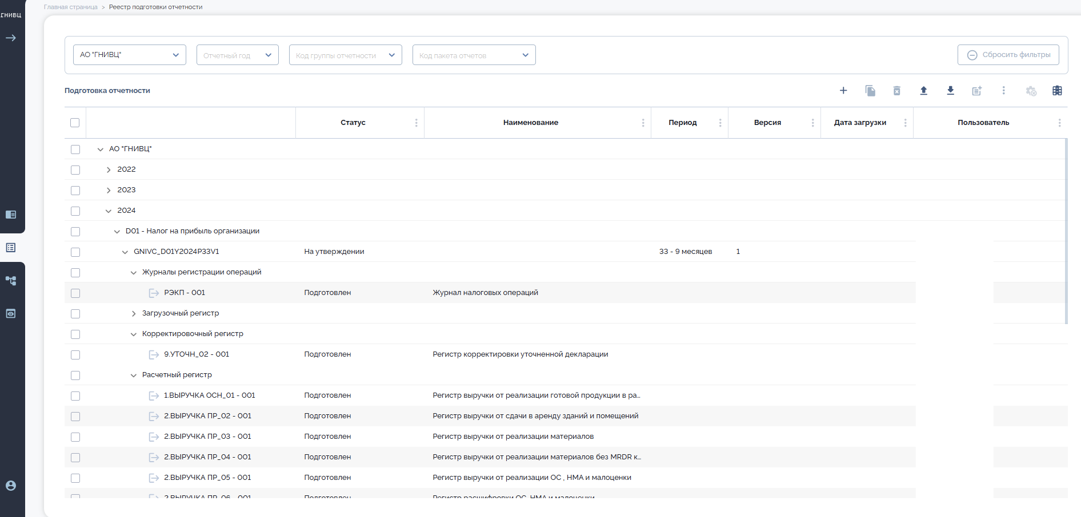Click open icon beside 1.ВЫРУЧКА ОСН_01 - 001
Image resolution: width=1081 pixels, height=517 pixels.
[x=154, y=395]
